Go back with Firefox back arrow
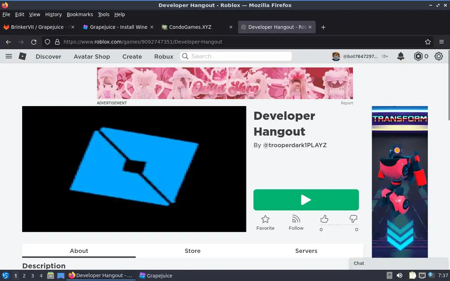Image resolution: width=450 pixels, height=281 pixels. (x=8, y=42)
